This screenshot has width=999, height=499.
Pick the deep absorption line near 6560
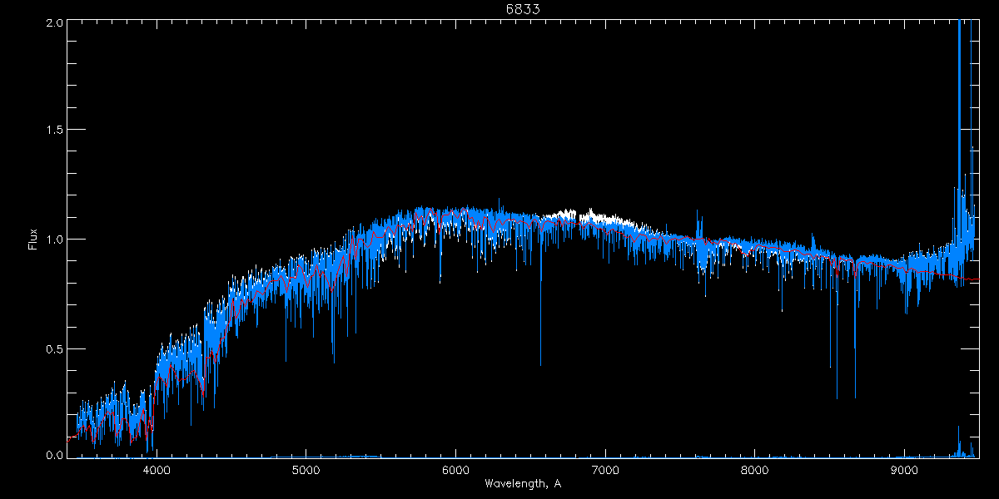(x=540, y=333)
